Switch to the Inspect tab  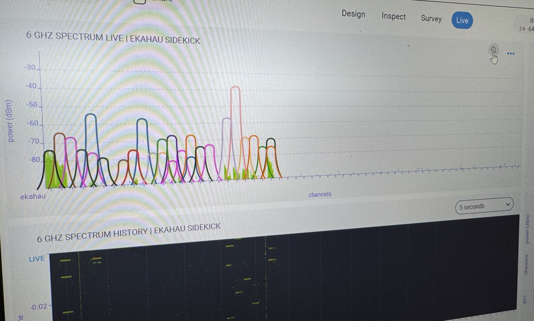393,16
